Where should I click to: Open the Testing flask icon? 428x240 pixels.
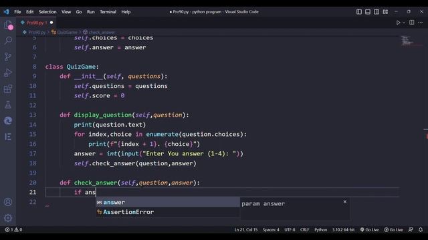[8, 105]
